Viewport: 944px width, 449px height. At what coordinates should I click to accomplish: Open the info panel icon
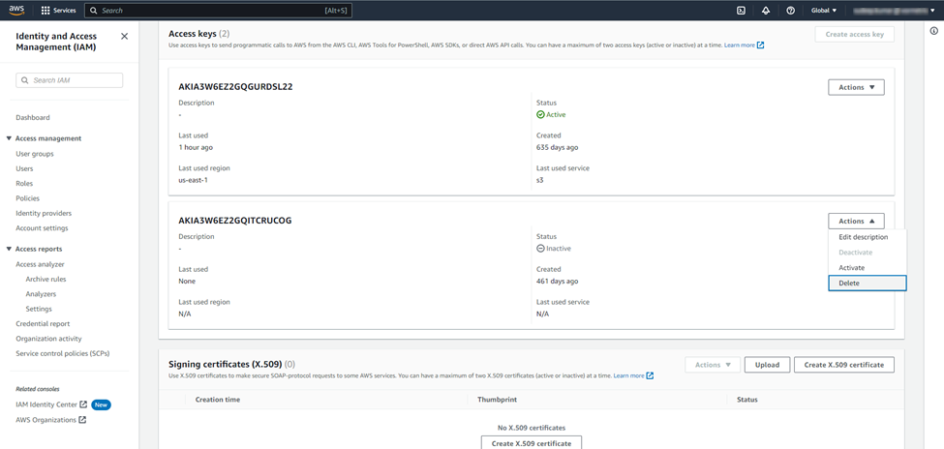(x=933, y=31)
